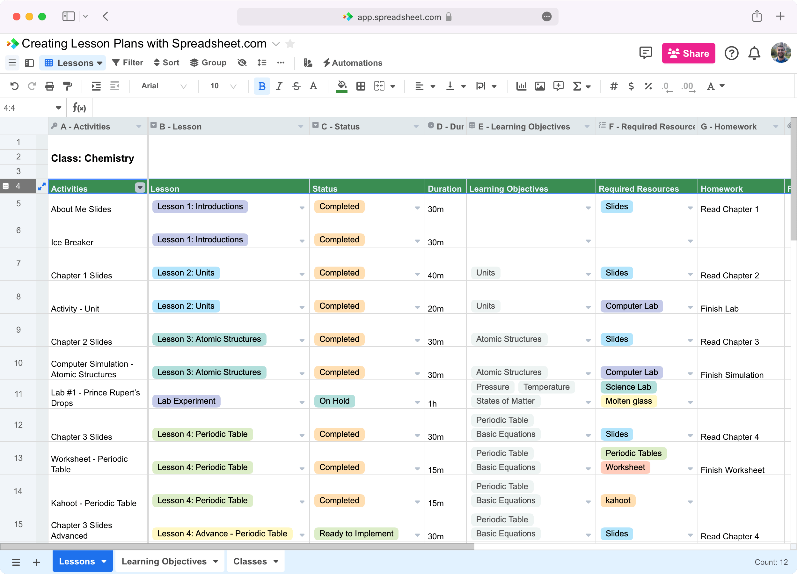Open the fill color swatch

(341, 86)
